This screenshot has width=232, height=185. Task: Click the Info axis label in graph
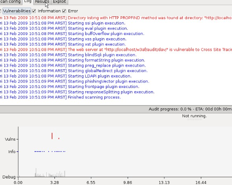point(12,152)
